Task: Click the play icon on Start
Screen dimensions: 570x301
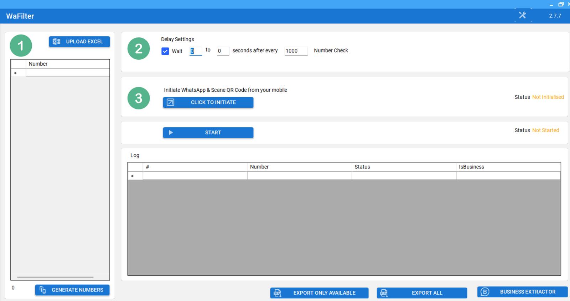Action: pyautogui.click(x=171, y=133)
